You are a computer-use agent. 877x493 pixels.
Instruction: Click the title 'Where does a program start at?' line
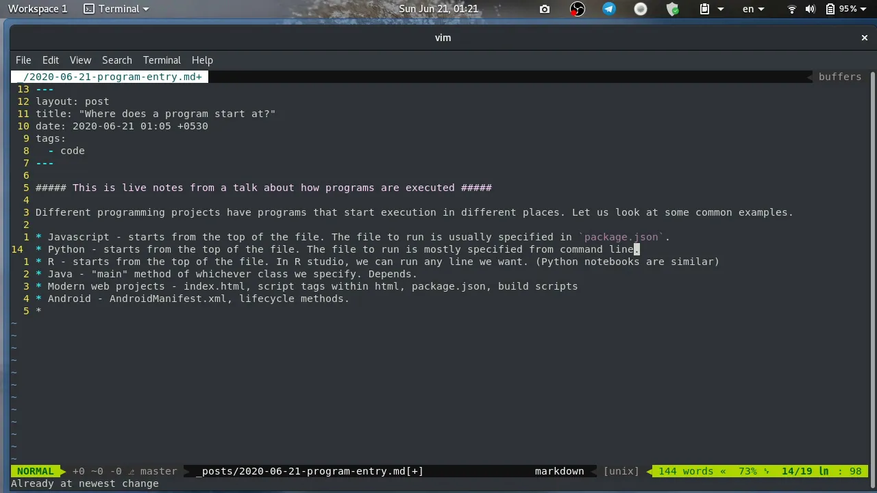156,114
